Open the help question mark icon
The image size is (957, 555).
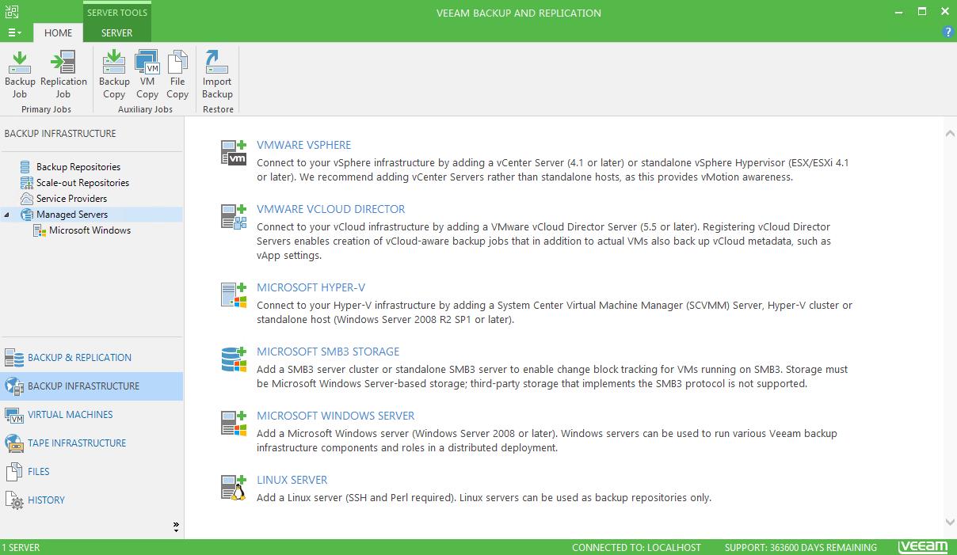point(947,32)
